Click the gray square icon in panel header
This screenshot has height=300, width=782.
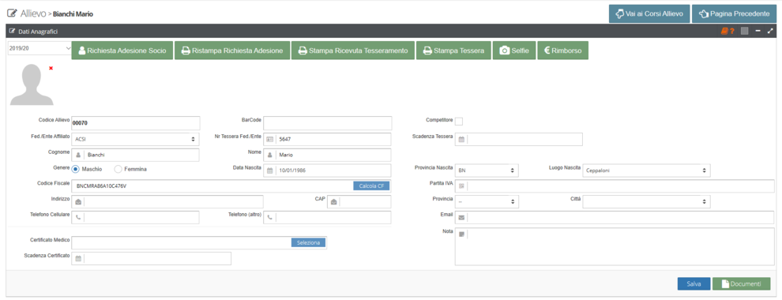(x=745, y=31)
